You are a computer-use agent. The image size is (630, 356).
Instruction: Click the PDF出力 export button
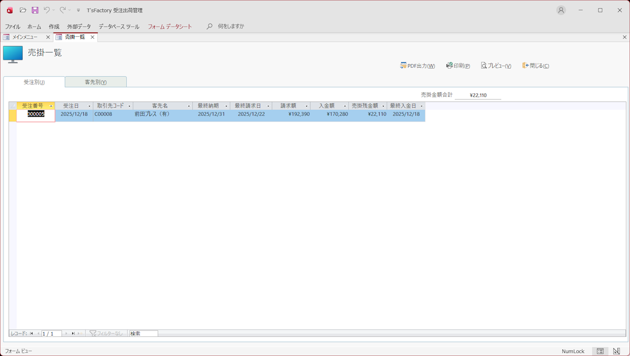coord(417,66)
